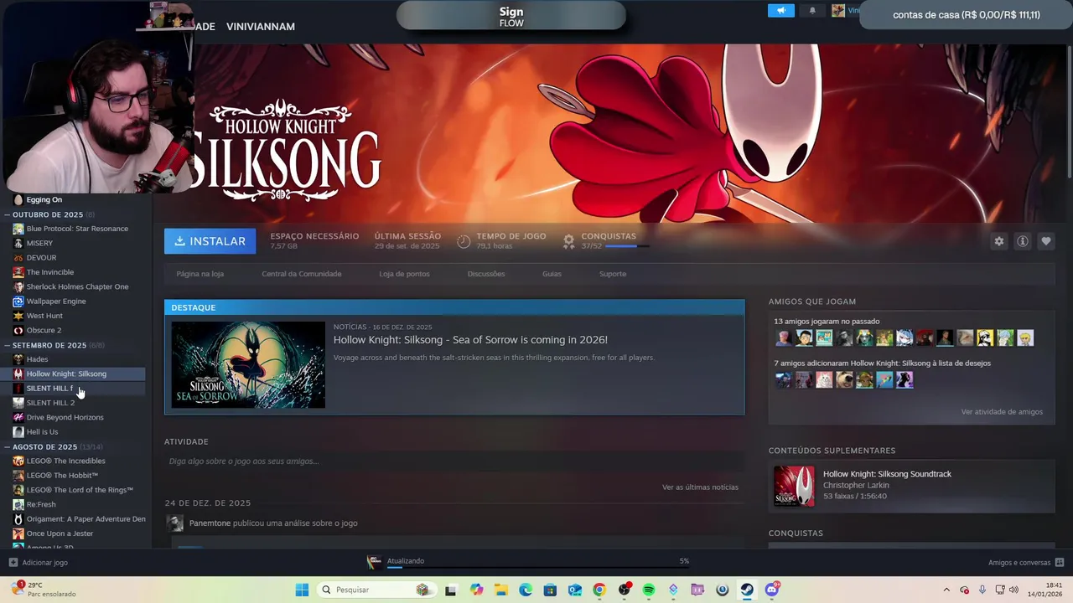Open the Discussões tab
Image resolution: width=1073 pixels, height=603 pixels.
tap(486, 274)
